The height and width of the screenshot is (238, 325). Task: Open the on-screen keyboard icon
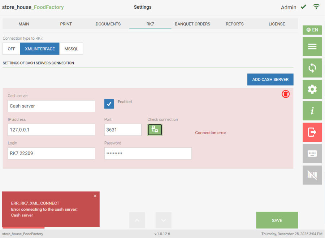coord(312,154)
